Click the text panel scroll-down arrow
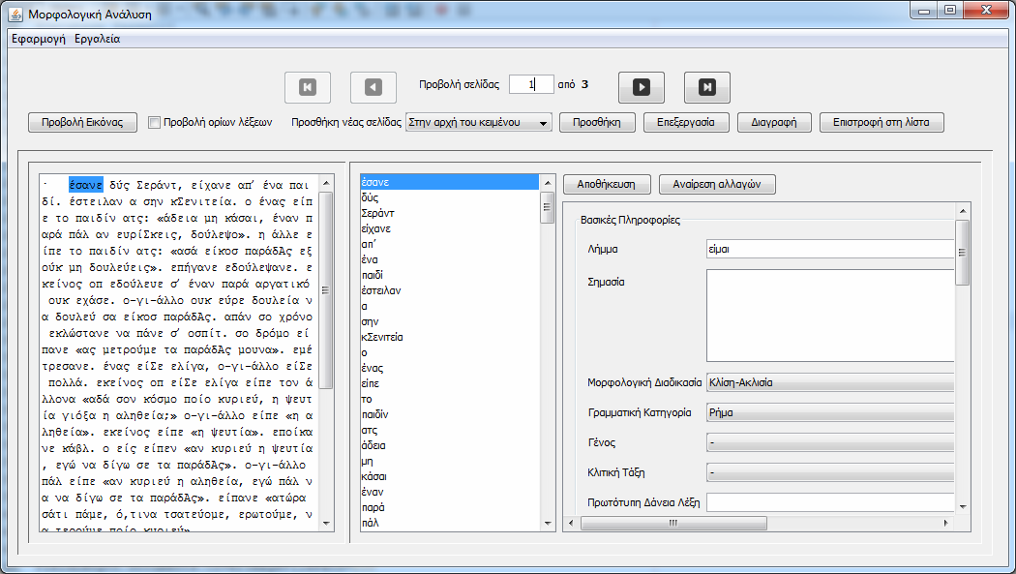This screenshot has width=1016, height=574. coord(326,524)
